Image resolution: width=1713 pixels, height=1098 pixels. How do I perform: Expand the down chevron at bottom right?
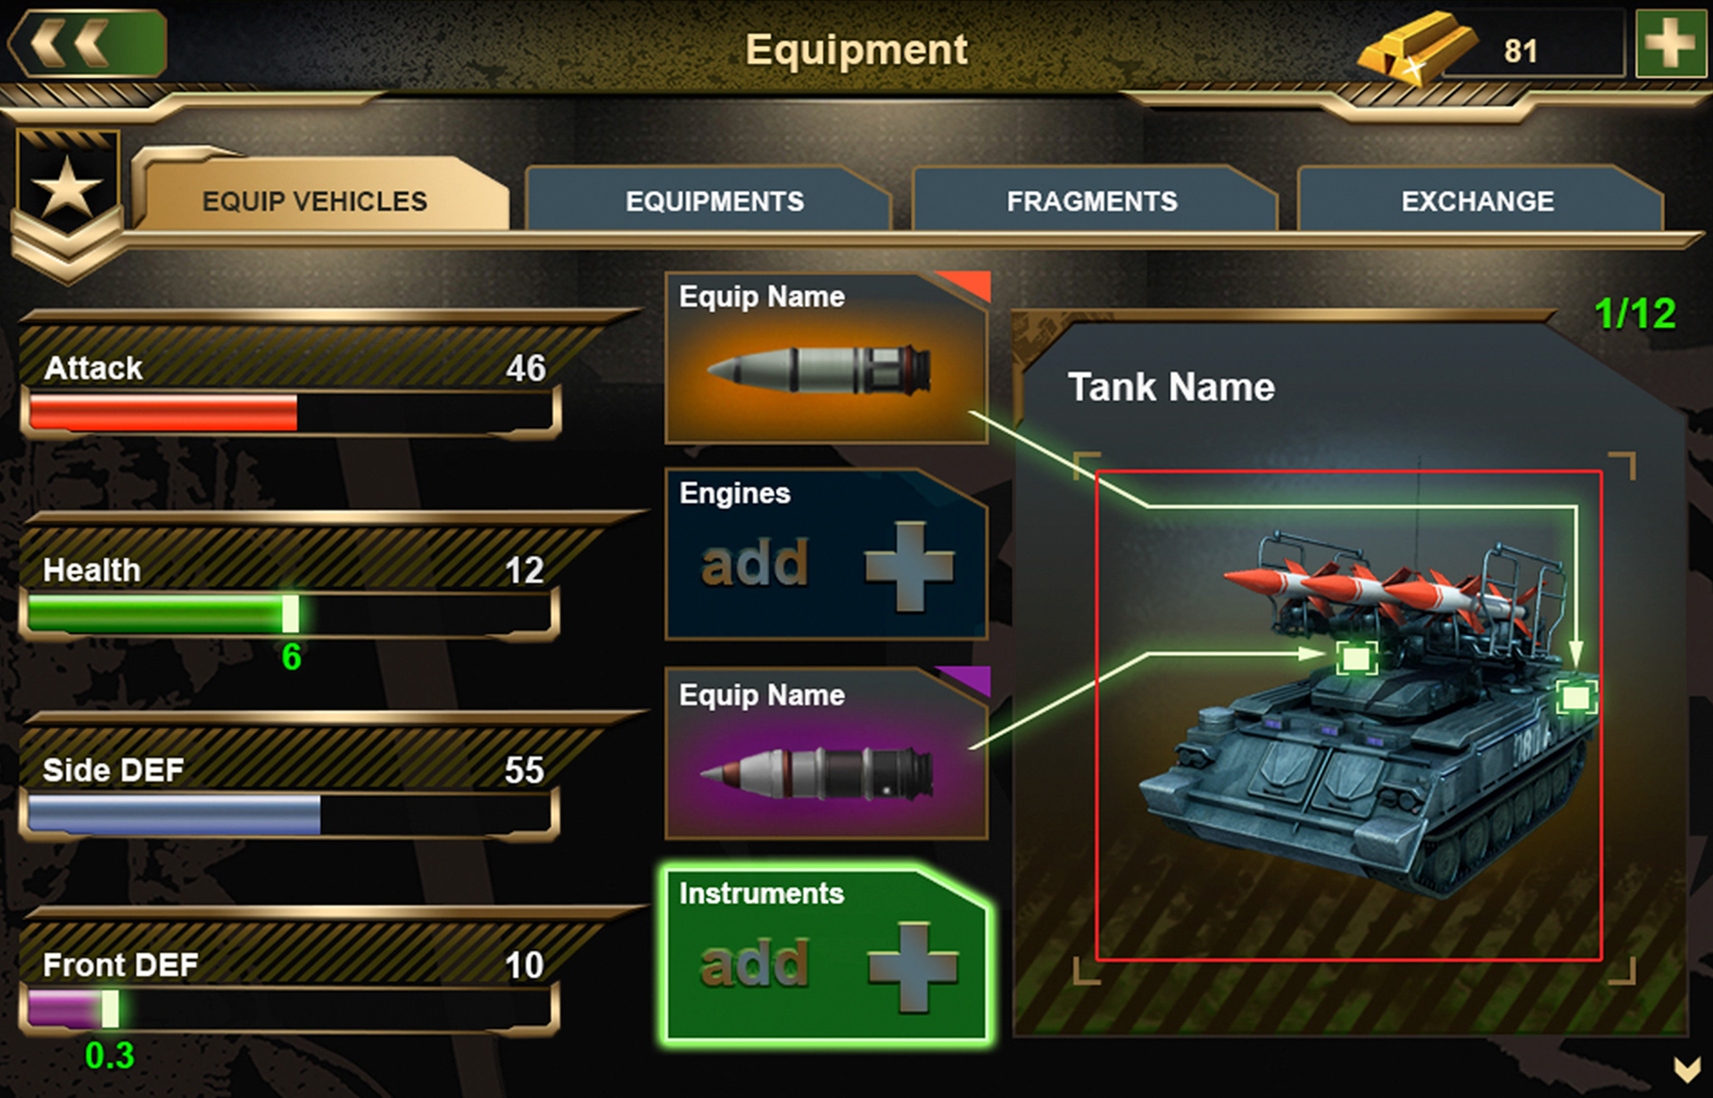[x=1686, y=1068]
